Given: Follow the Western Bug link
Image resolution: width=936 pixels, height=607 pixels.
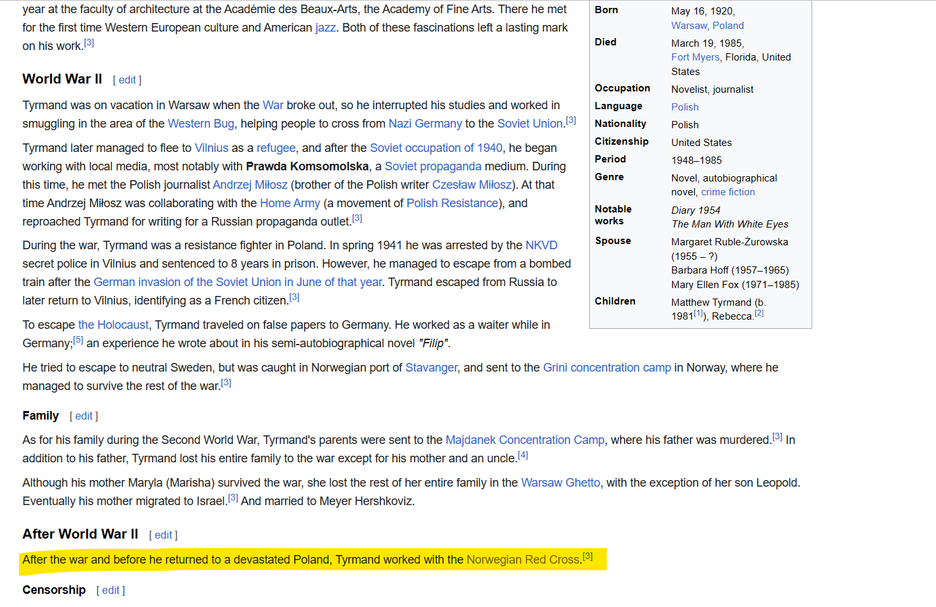Looking at the screenshot, I should (201, 124).
